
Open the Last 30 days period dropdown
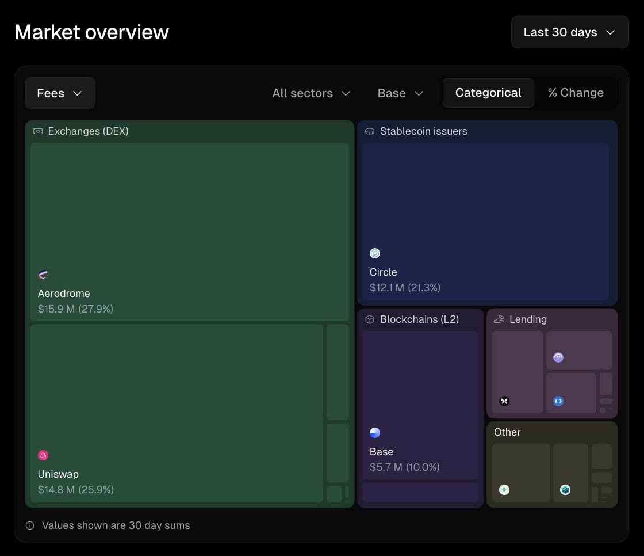tap(570, 32)
